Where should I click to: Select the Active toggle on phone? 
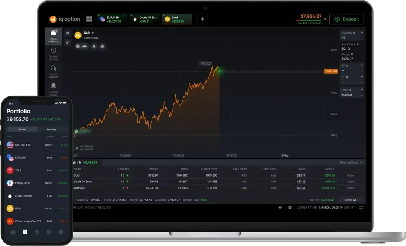(x=22, y=129)
